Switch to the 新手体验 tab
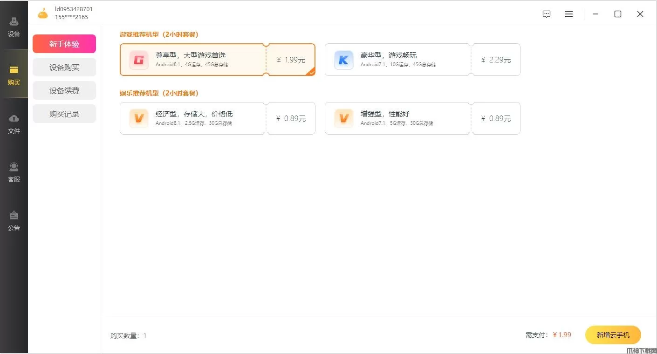 [64, 44]
